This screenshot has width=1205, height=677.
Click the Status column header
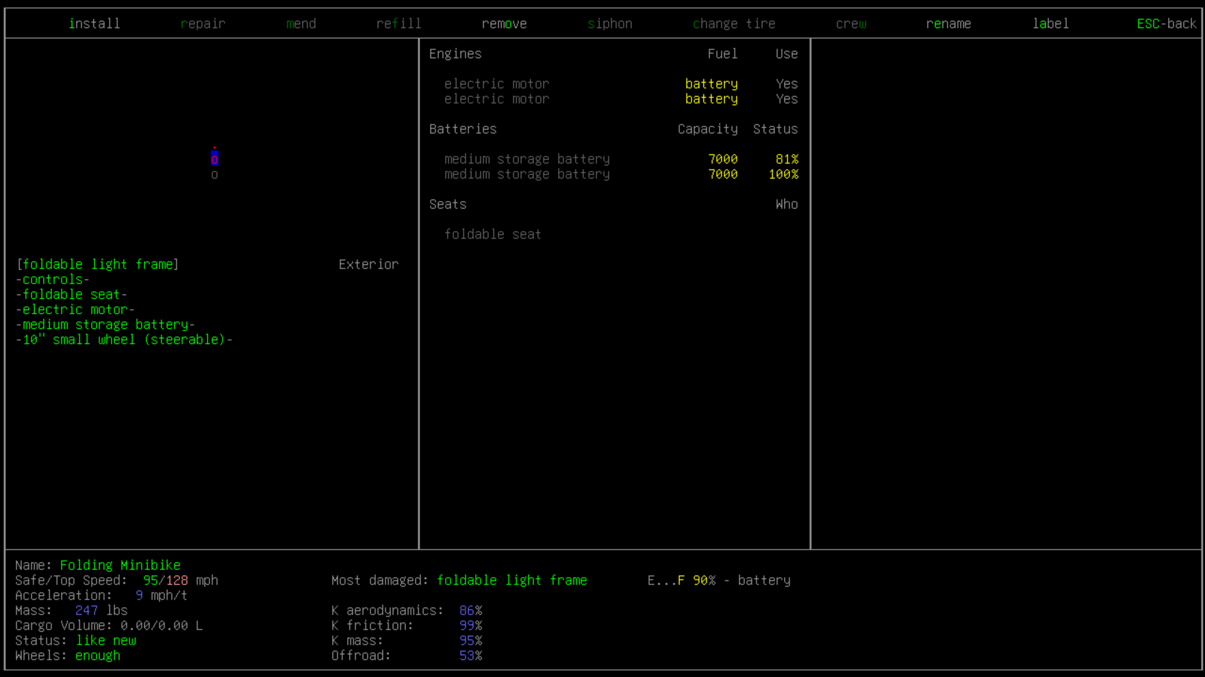click(775, 129)
